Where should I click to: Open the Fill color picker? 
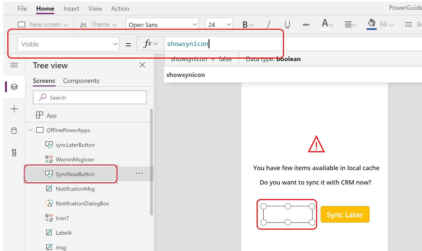click(380, 24)
